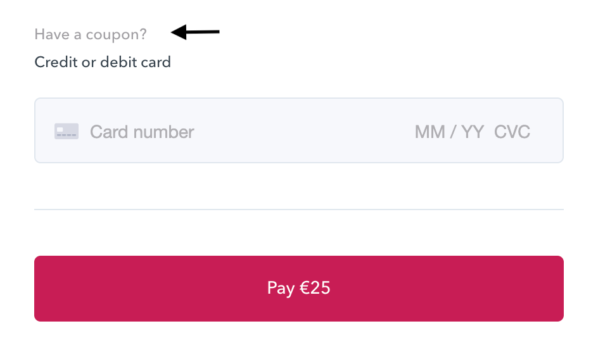Click the horizontal divider above the pay button
The height and width of the screenshot is (357, 598).
(x=298, y=209)
